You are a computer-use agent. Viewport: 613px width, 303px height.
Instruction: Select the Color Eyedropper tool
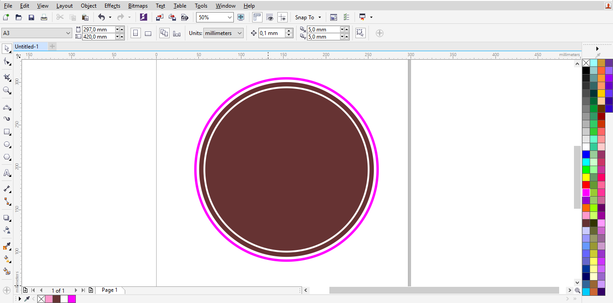(x=7, y=246)
